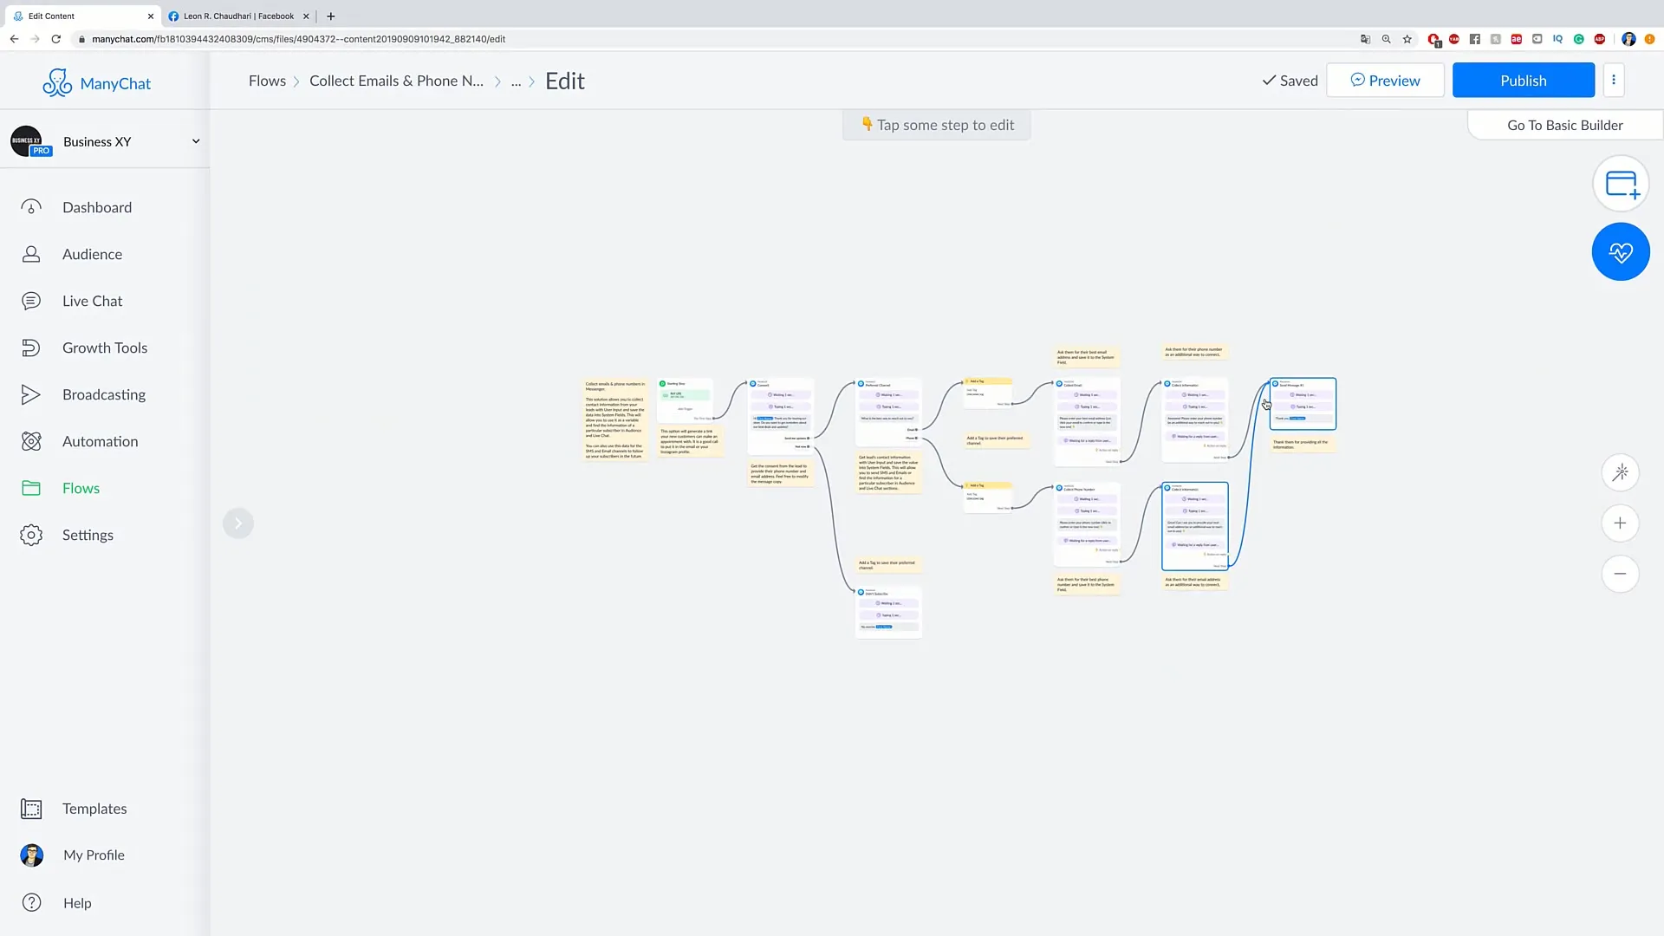Open the Audience section
1664x936 pixels.
(x=91, y=252)
